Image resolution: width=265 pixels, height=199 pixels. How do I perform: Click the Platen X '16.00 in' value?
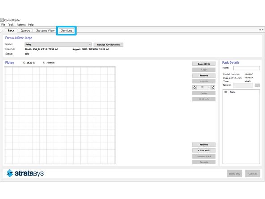[x=31, y=63]
